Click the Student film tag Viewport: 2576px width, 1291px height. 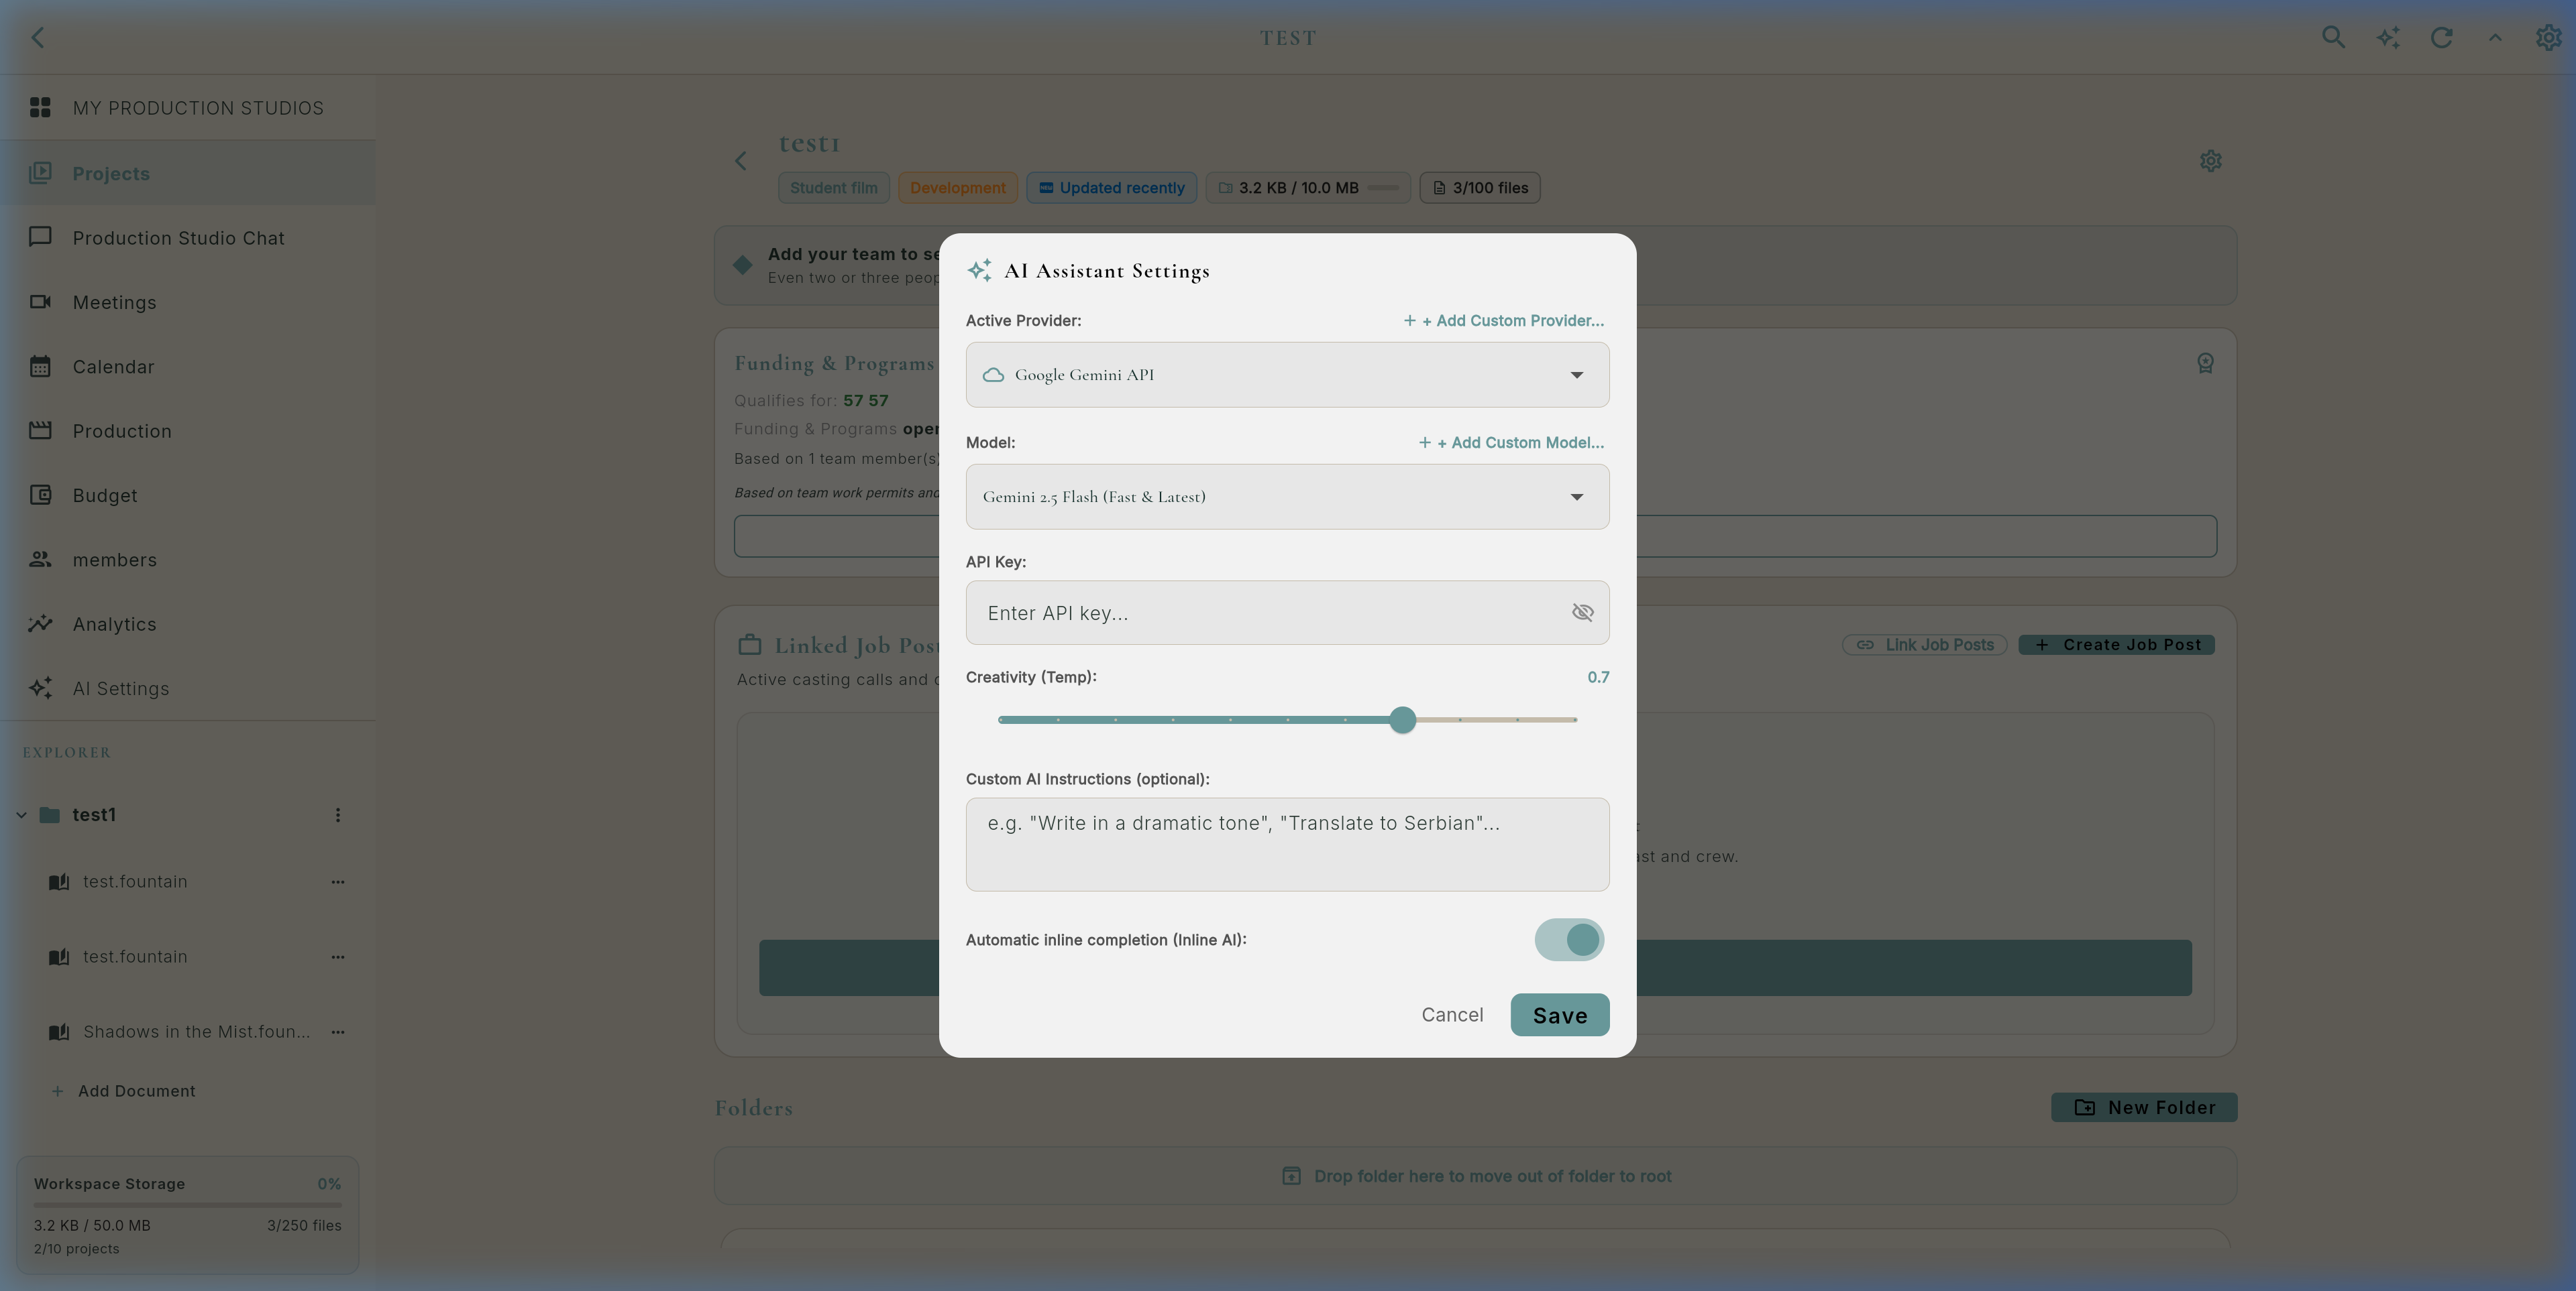(834, 188)
